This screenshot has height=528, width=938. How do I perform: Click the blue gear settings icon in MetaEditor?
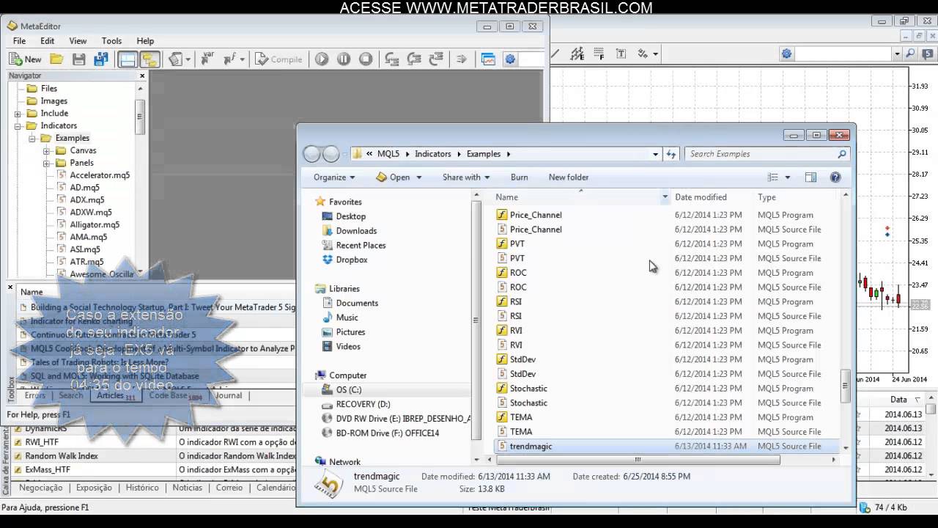coord(511,59)
